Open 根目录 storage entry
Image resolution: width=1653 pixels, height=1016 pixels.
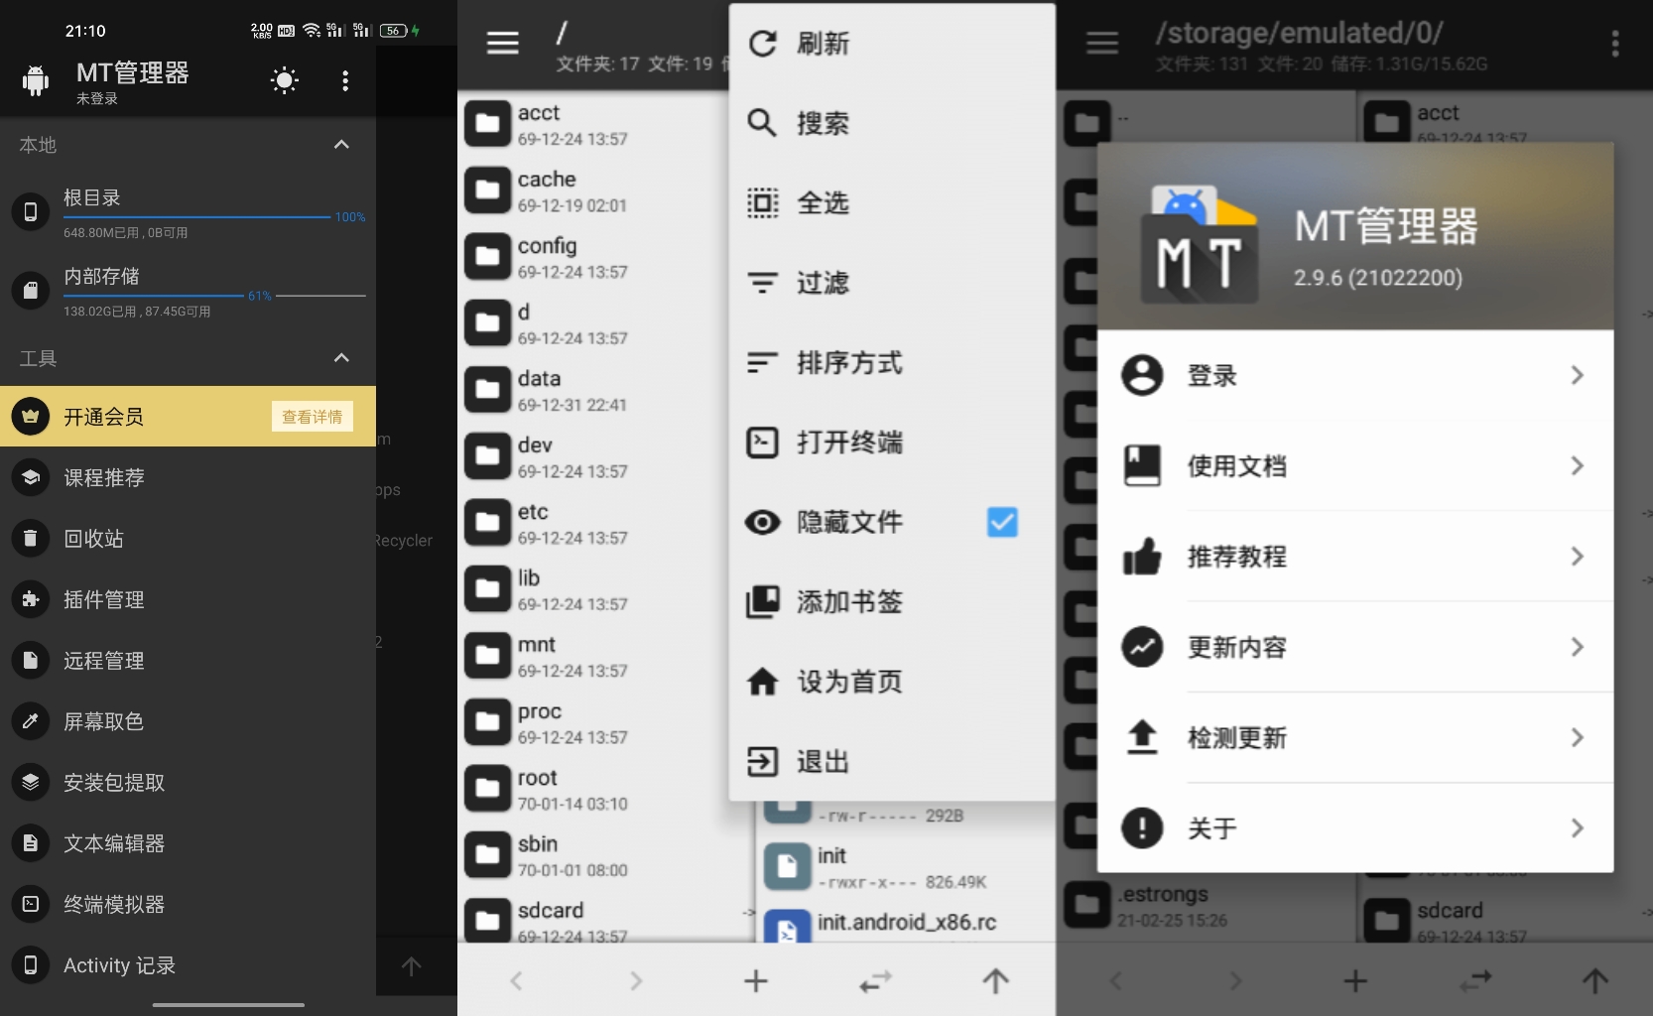[x=188, y=212]
